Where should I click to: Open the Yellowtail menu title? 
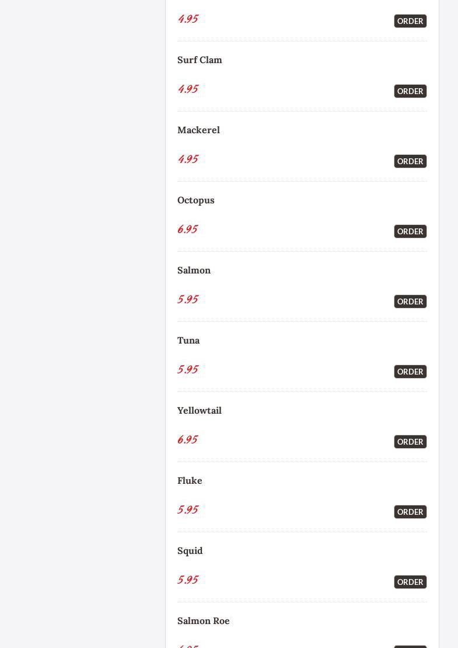199,410
